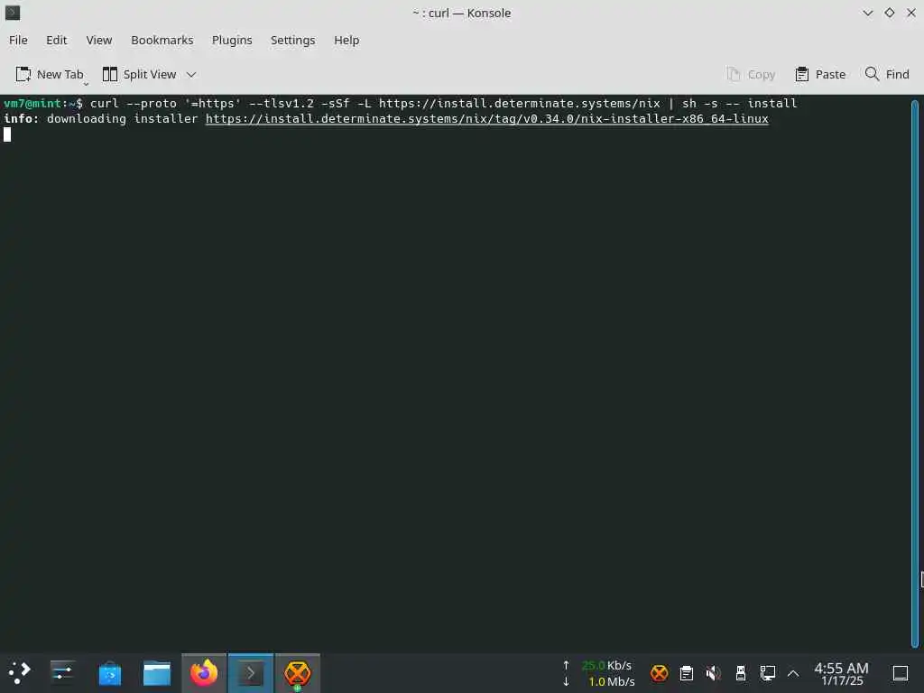
Task: Open the Settings menu
Action: [x=293, y=40]
